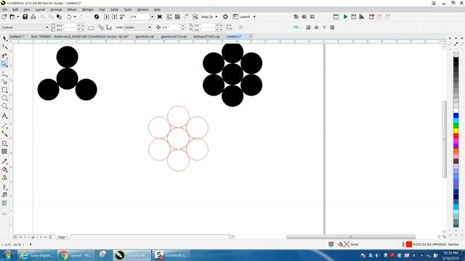Open the Layout menu
The width and height of the screenshot is (465, 261).
point(41,9)
